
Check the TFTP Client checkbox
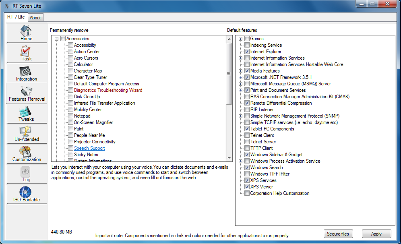[247, 148]
